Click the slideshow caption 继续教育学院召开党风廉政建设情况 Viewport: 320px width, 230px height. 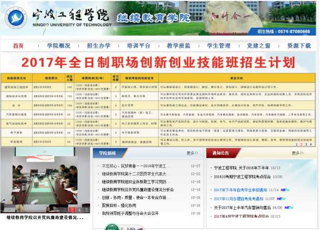pos(45,217)
